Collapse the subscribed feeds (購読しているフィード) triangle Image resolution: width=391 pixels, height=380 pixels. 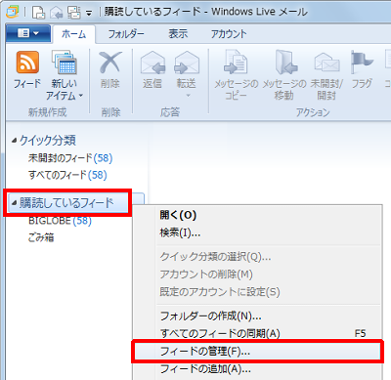14,203
